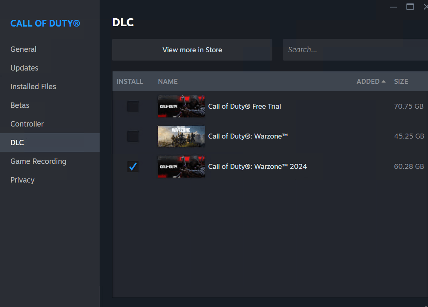
Task: Open the Game Recording settings
Action: click(x=50, y=161)
